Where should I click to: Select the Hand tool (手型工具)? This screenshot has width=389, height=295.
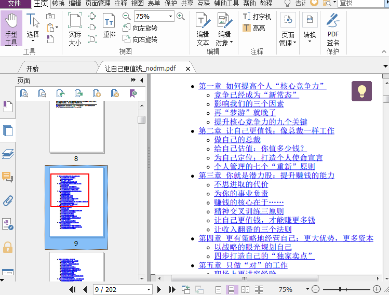pyautogui.click(x=11, y=29)
